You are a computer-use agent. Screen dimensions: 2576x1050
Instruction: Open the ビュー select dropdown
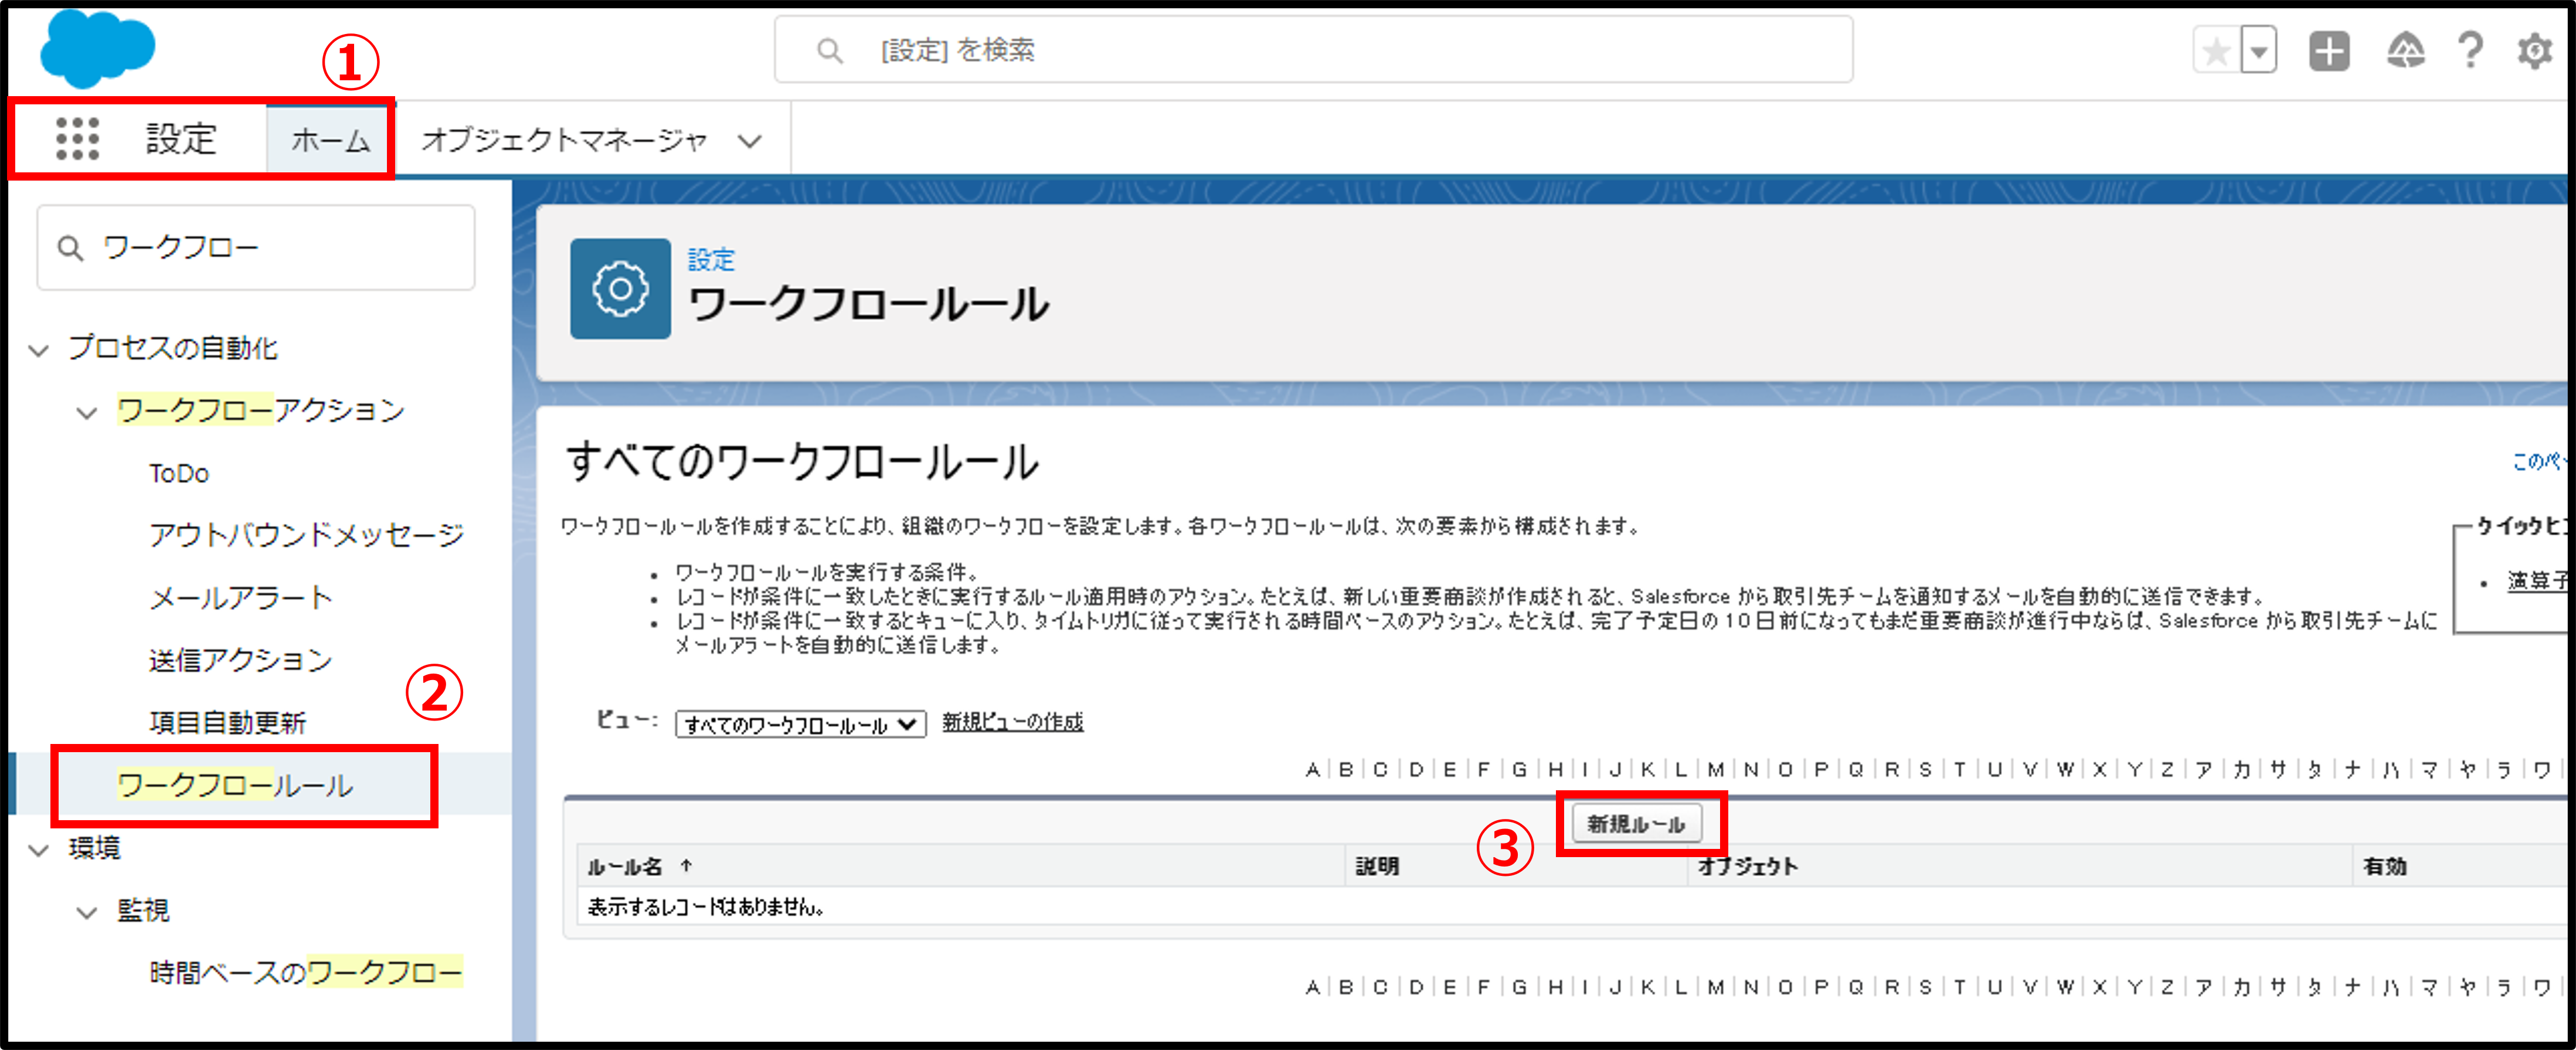[x=800, y=724]
